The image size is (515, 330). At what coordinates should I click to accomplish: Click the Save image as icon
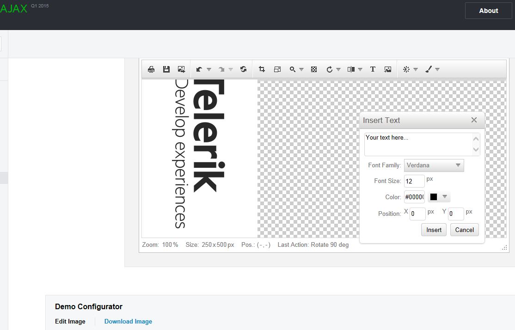tap(181, 69)
